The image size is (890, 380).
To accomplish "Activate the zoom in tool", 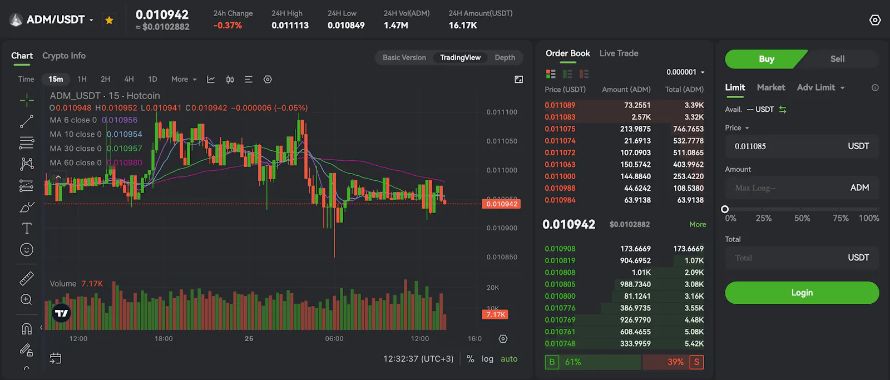I will pyautogui.click(x=27, y=299).
